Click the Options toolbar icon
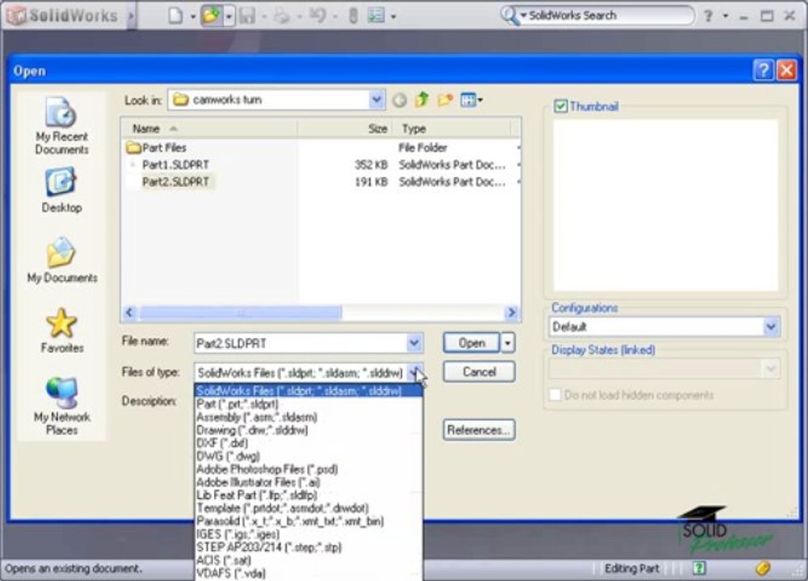 coord(377,16)
